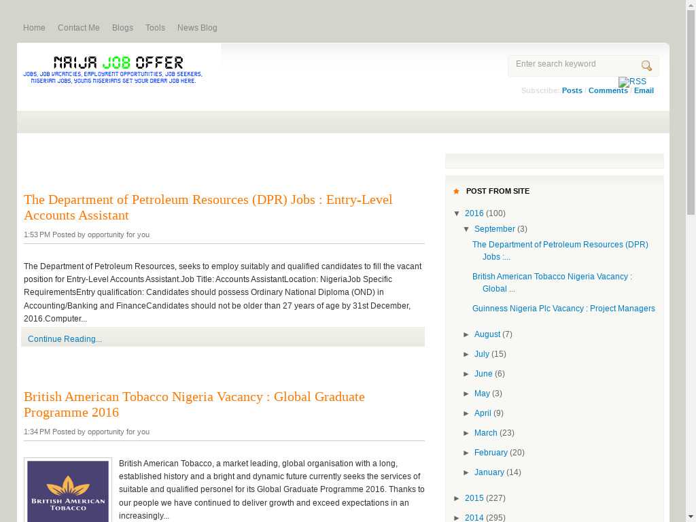Image resolution: width=696 pixels, height=522 pixels.
Task: Click the British American Tobacco thumbnail
Action: 68,490
